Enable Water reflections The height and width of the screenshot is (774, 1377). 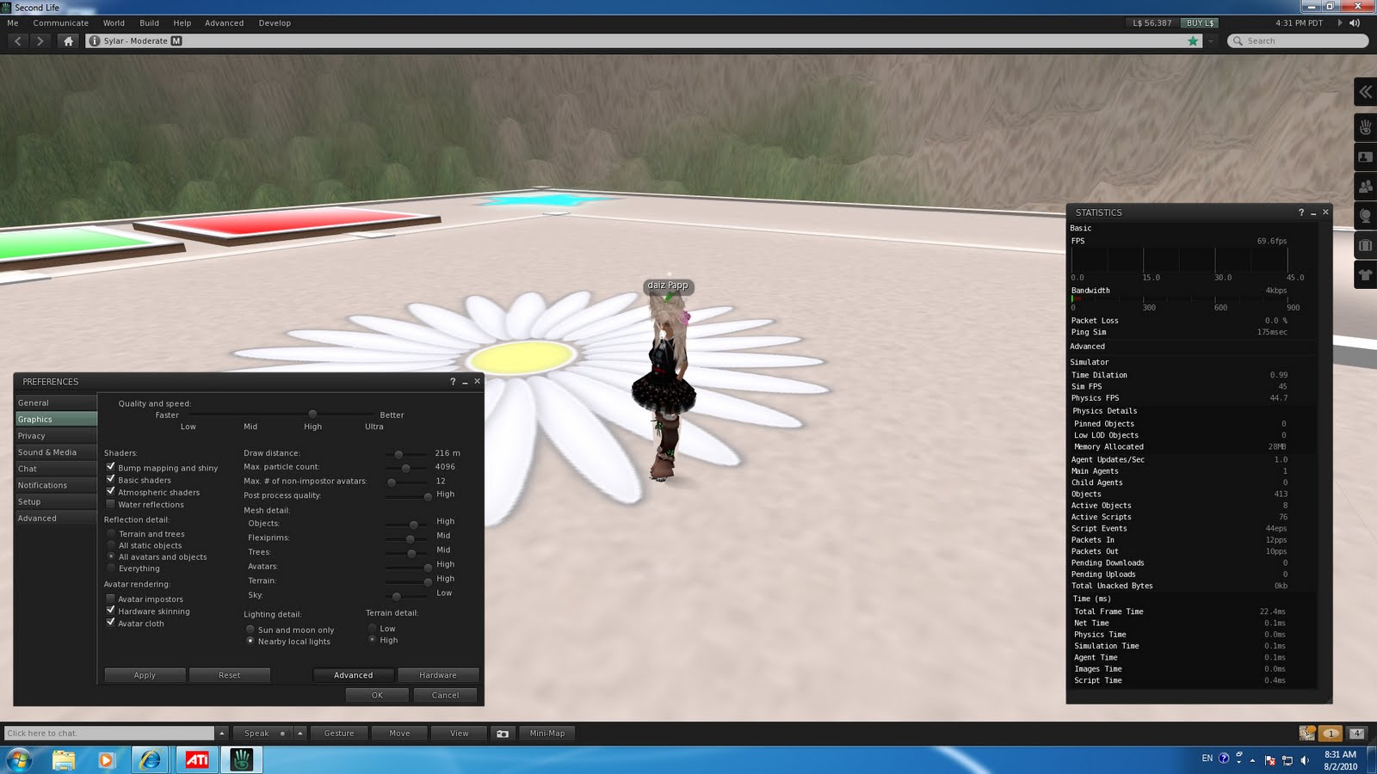111,504
